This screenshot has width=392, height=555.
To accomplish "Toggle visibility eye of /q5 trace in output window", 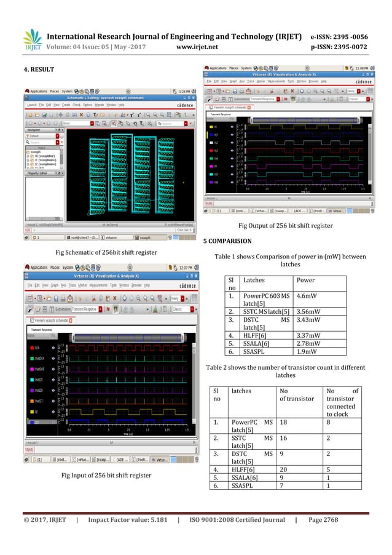I will click(232, 174).
